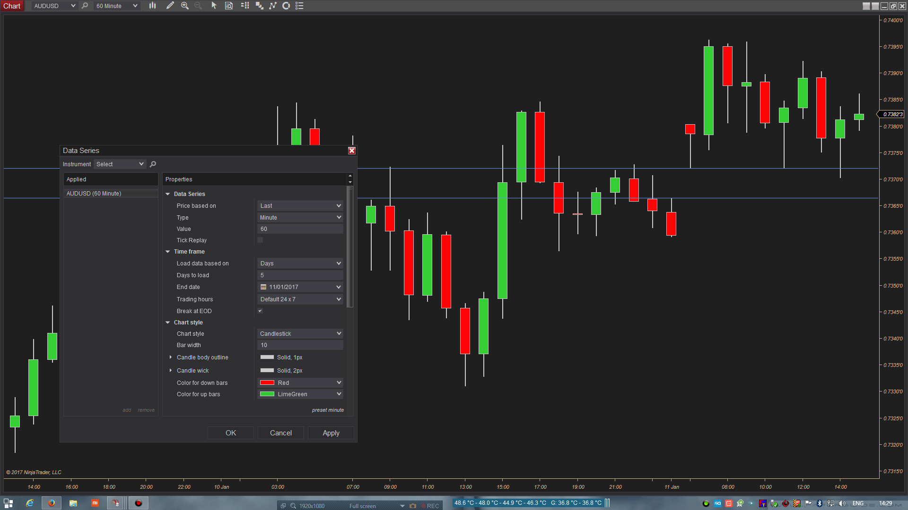This screenshot has height=510, width=908.
Task: Open the Chart style Candlestick dropdown
Action: [300, 334]
